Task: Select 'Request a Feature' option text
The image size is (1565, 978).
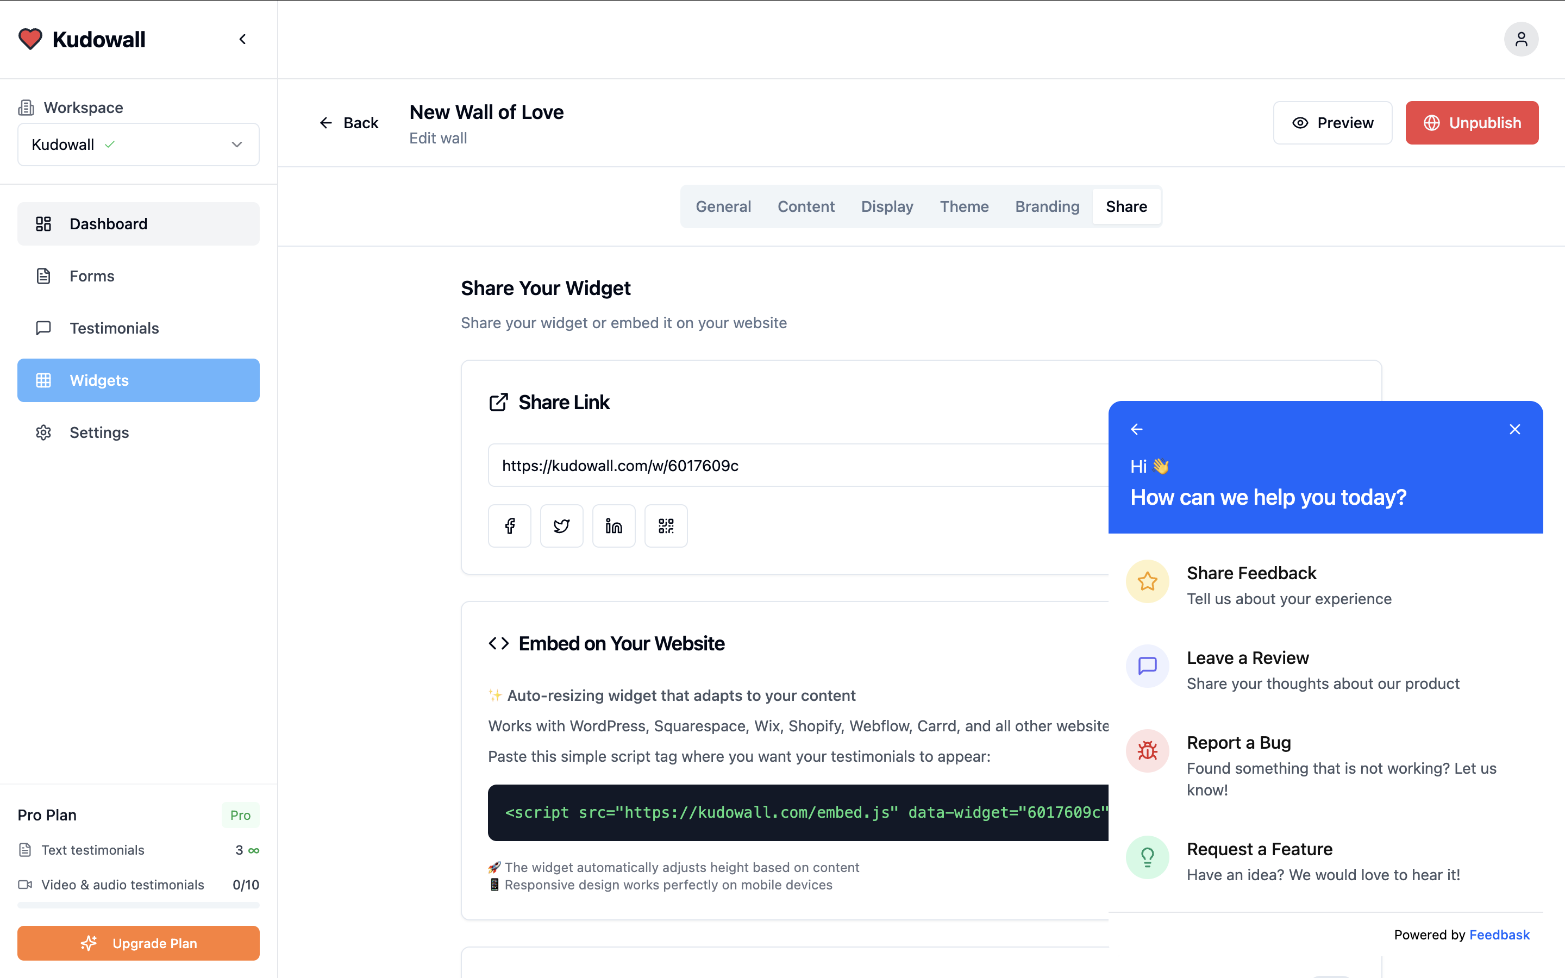Action: point(1259,849)
